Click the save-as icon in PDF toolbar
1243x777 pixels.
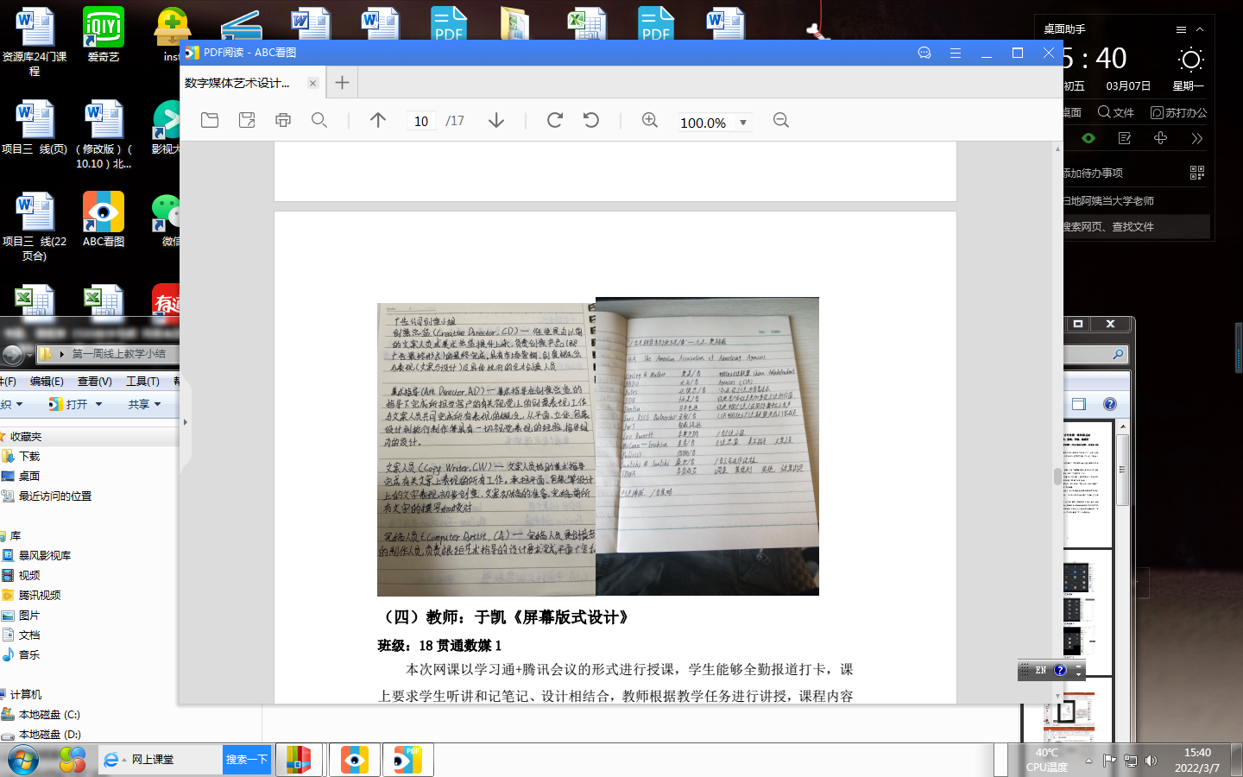coord(247,120)
